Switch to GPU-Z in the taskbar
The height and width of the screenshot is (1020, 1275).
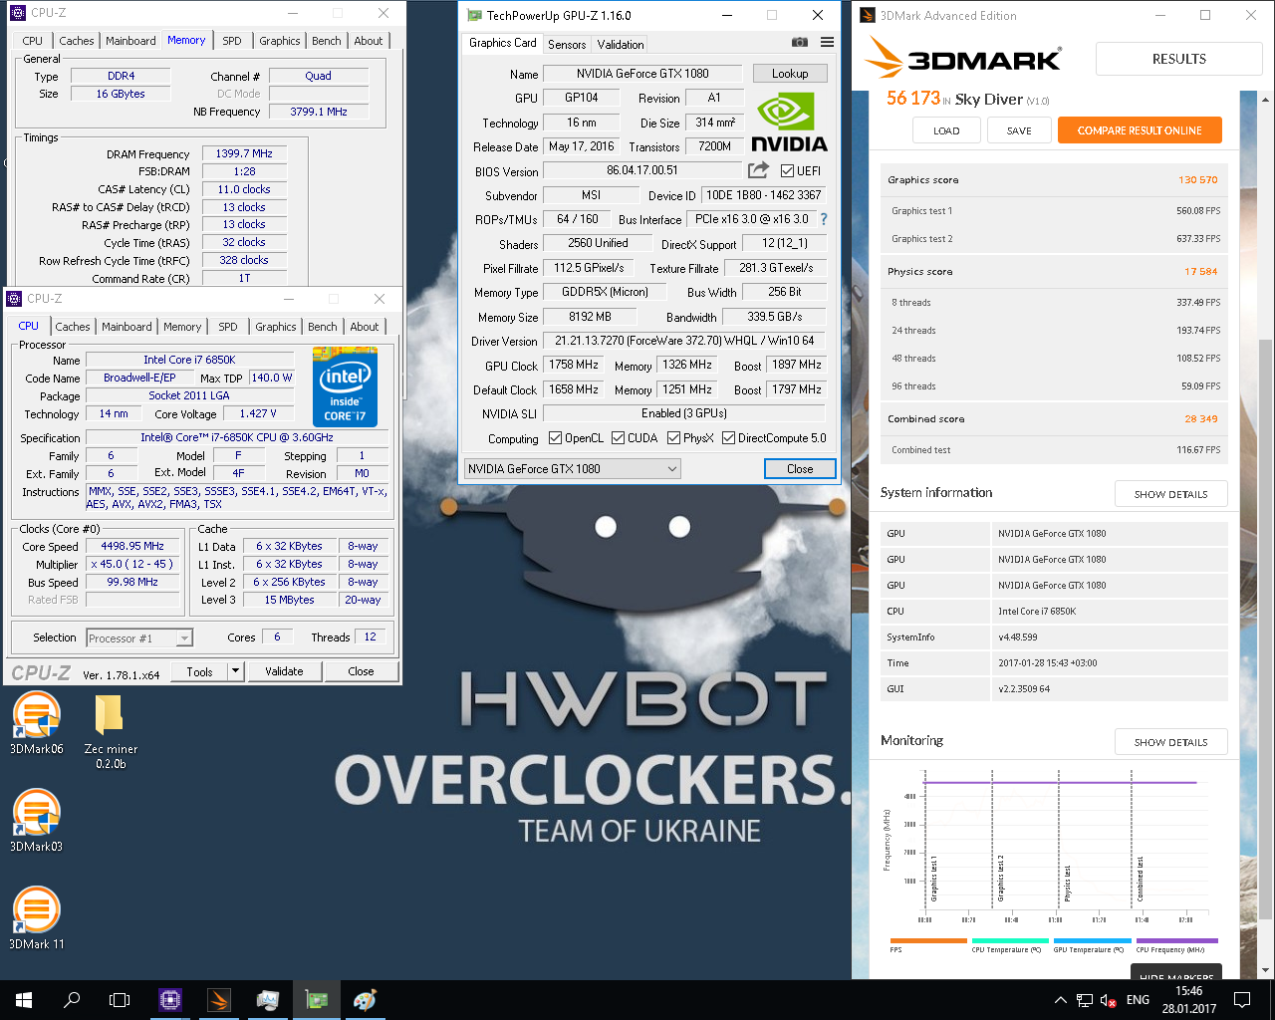coord(317,999)
